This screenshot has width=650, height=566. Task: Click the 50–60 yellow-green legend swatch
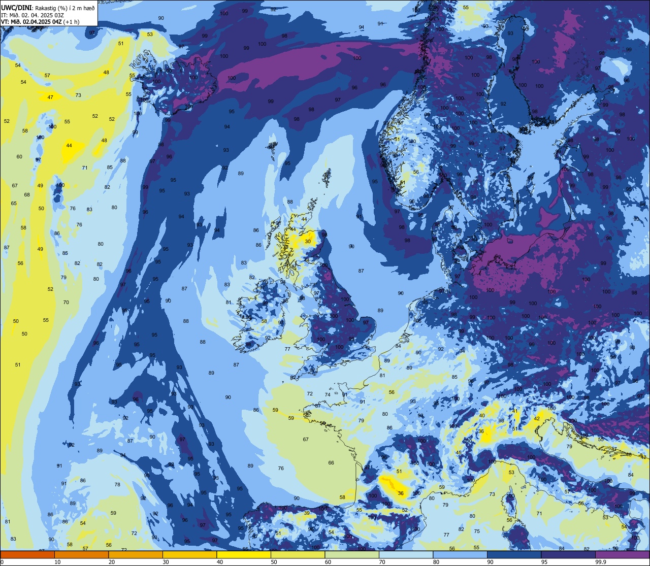(x=298, y=554)
